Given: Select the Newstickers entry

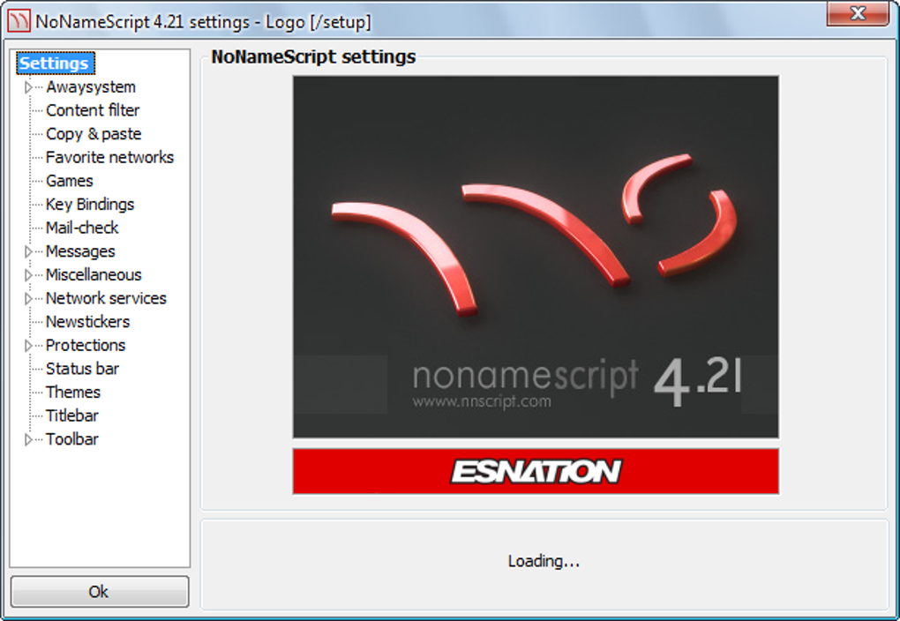Looking at the screenshot, I should pyautogui.click(x=88, y=322).
